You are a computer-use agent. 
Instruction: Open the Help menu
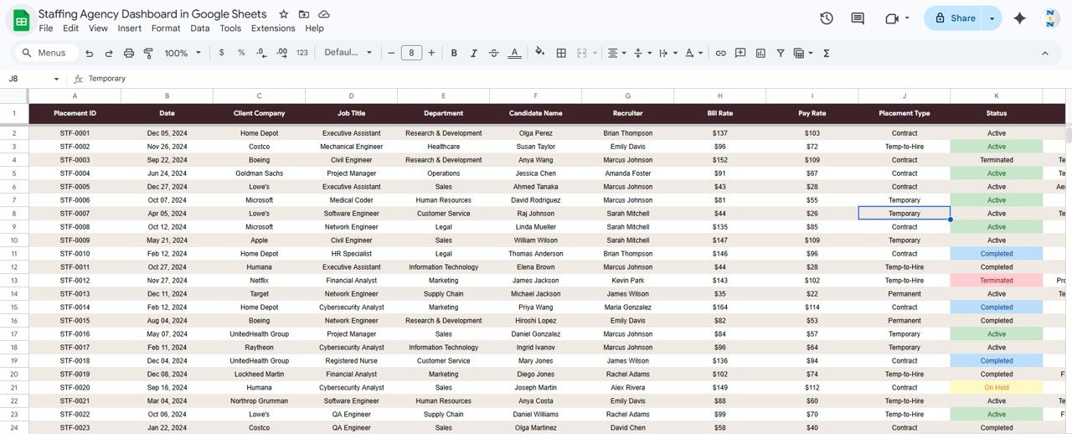click(x=314, y=28)
